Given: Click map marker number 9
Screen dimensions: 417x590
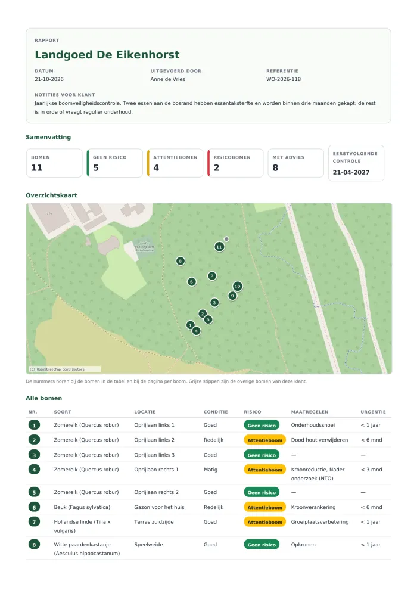Looking at the screenshot, I should tap(232, 296).
